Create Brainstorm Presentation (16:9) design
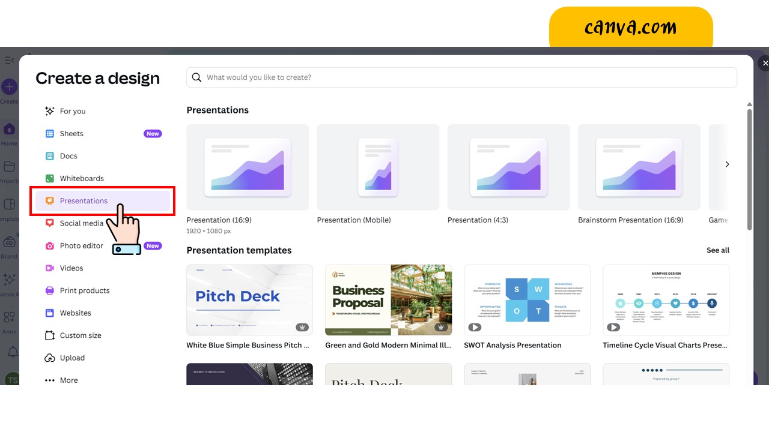Screen dimensions: 769x432 point(639,167)
